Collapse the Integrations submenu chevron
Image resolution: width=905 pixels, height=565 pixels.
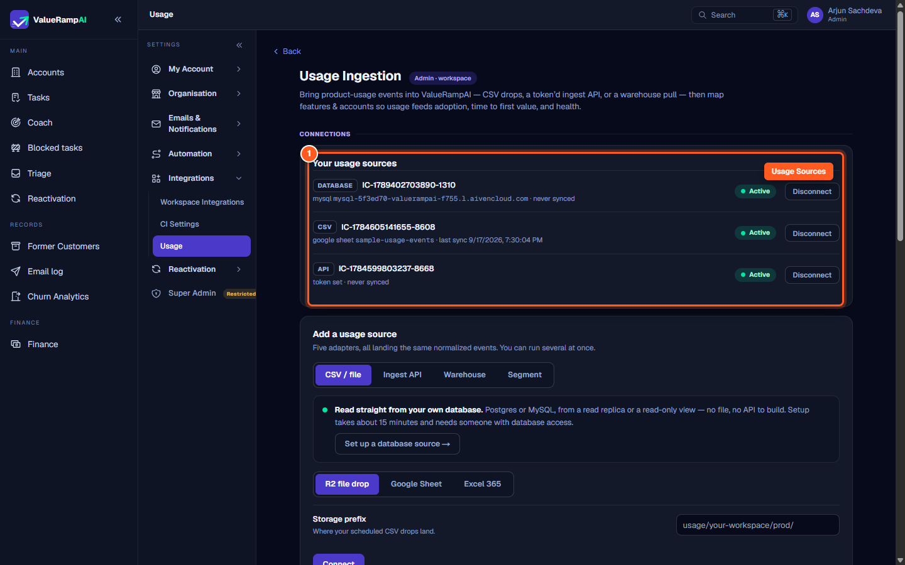pyautogui.click(x=239, y=178)
